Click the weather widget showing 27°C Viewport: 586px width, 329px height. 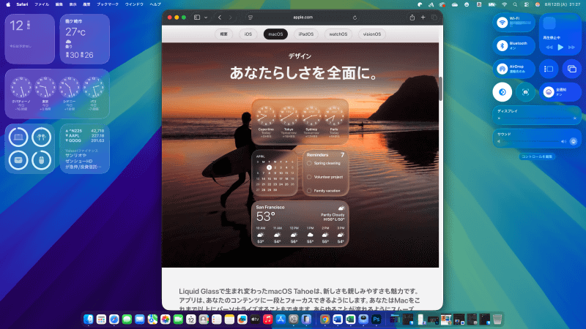[x=85, y=39]
